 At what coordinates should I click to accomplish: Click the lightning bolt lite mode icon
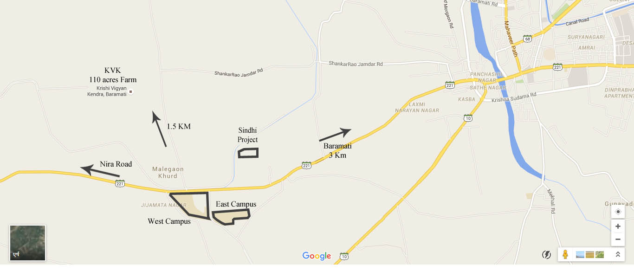tap(547, 255)
